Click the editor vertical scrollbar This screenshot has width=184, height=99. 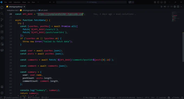[183, 47]
